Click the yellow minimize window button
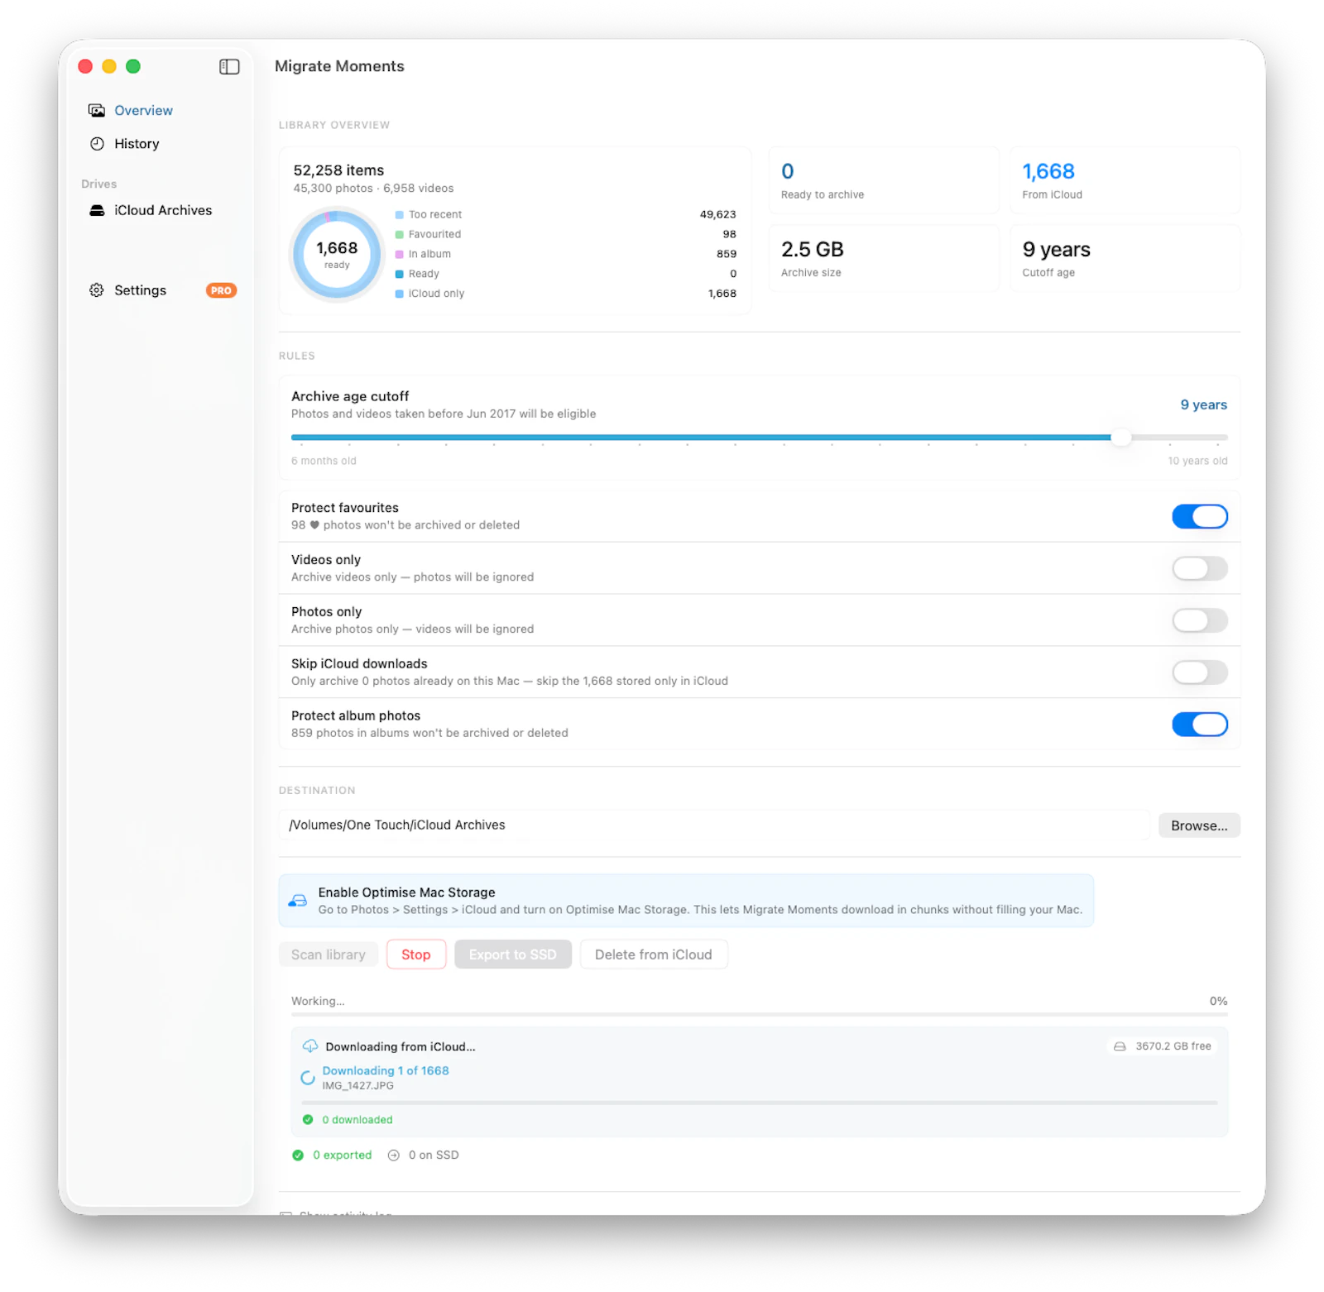The image size is (1324, 1292). point(109,67)
